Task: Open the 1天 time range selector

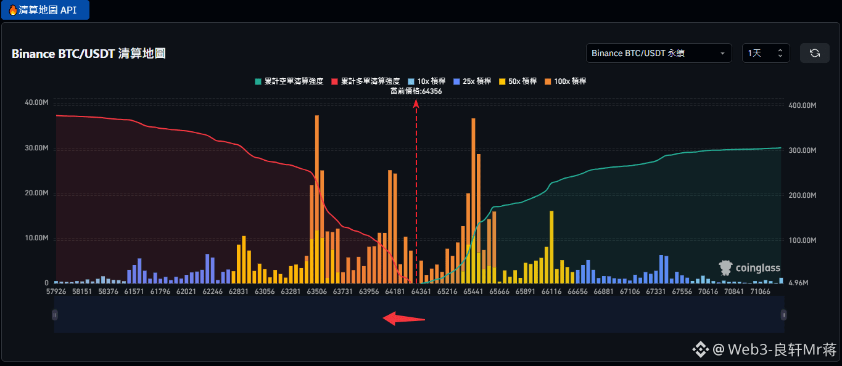Action: (766, 53)
